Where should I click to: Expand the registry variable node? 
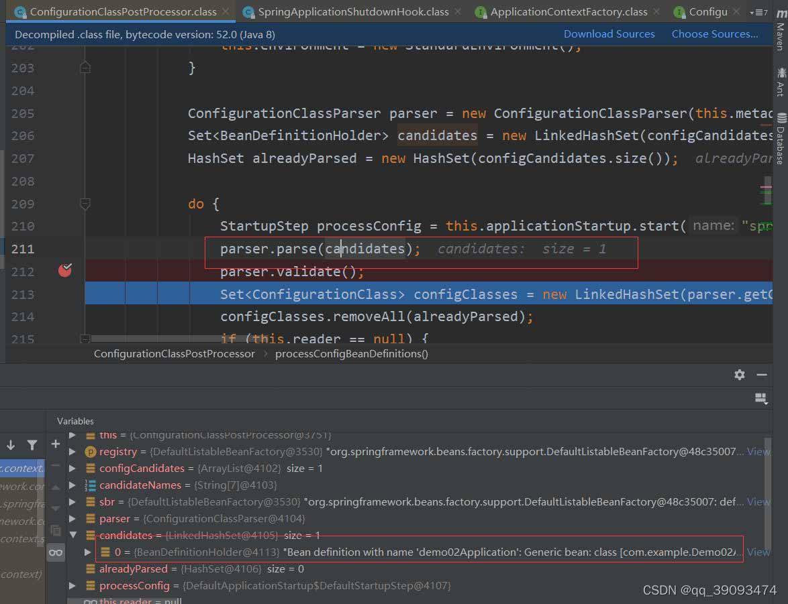pyautogui.click(x=73, y=452)
